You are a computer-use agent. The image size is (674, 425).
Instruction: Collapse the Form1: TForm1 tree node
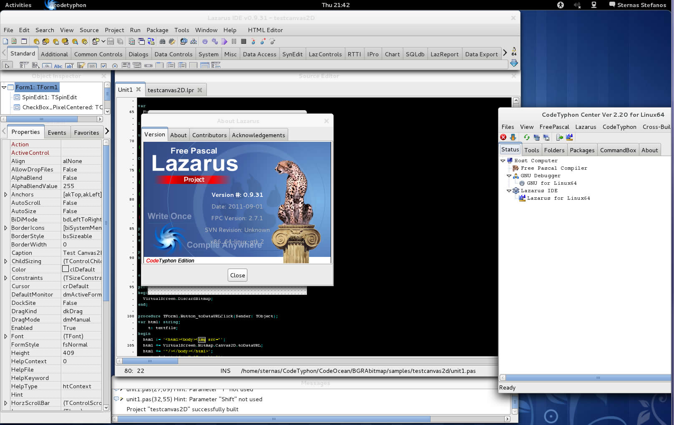[4, 87]
